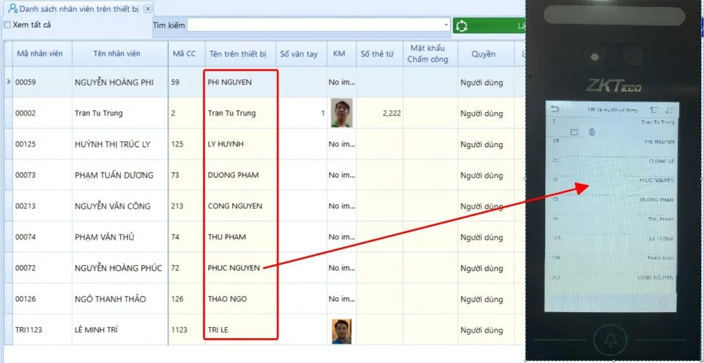This screenshot has width=704, height=363.
Task: Tap the search magnifier on the device screen
Action: pos(664,302)
